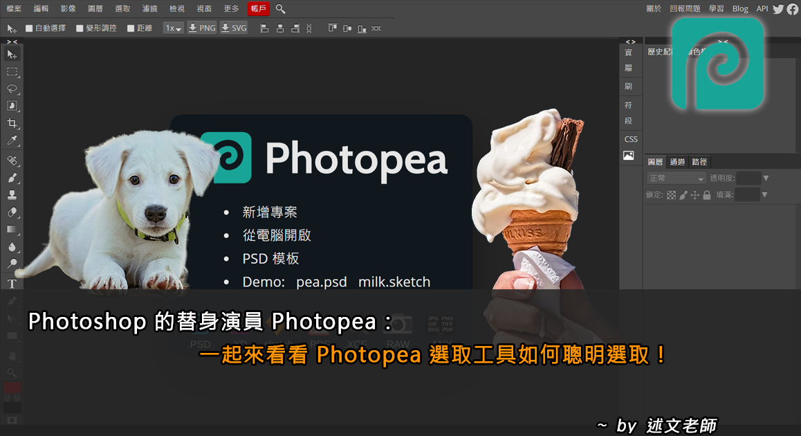Distribute vertical spacing icon

click(309, 28)
